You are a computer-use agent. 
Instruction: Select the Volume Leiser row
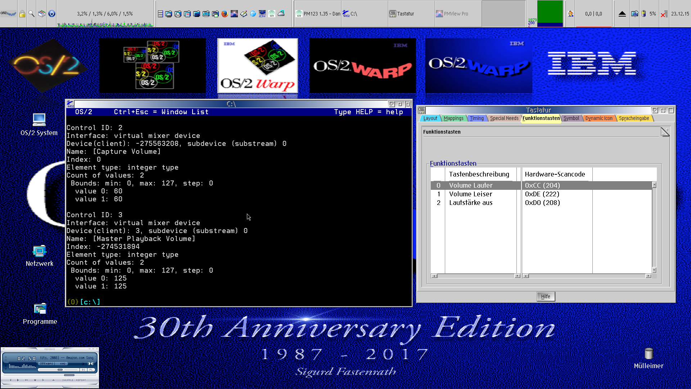(x=541, y=194)
